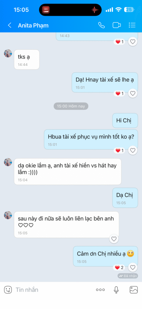The width and height of the screenshot is (142, 309).
Task: Open the sticker emoji picker
Action: click(x=8, y=290)
